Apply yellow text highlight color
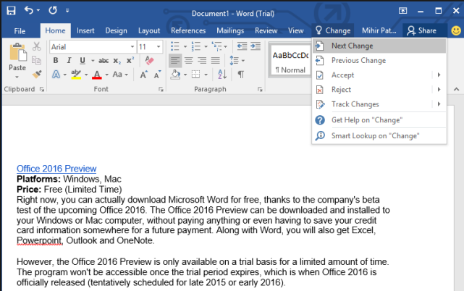 click(x=76, y=74)
